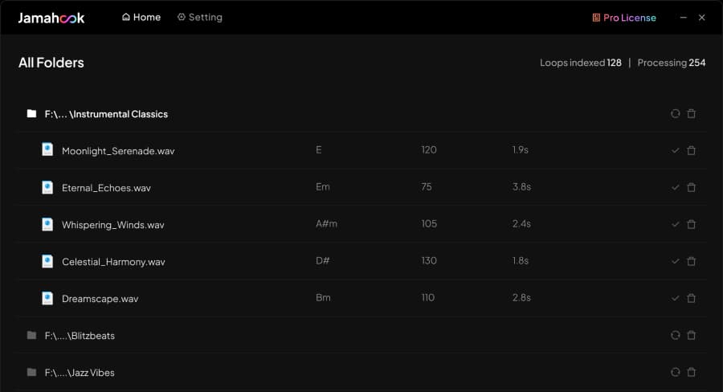This screenshot has height=392, width=723.
Task: Rescan the Jazz Vibes folder
Action: pos(675,372)
